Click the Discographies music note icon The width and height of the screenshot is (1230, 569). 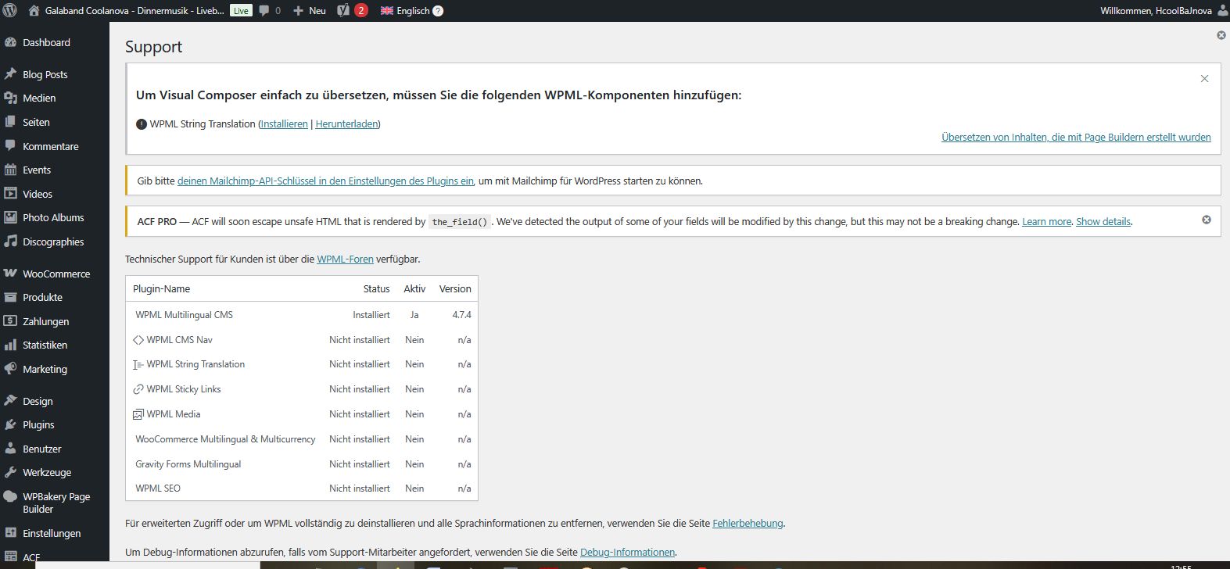pos(10,242)
